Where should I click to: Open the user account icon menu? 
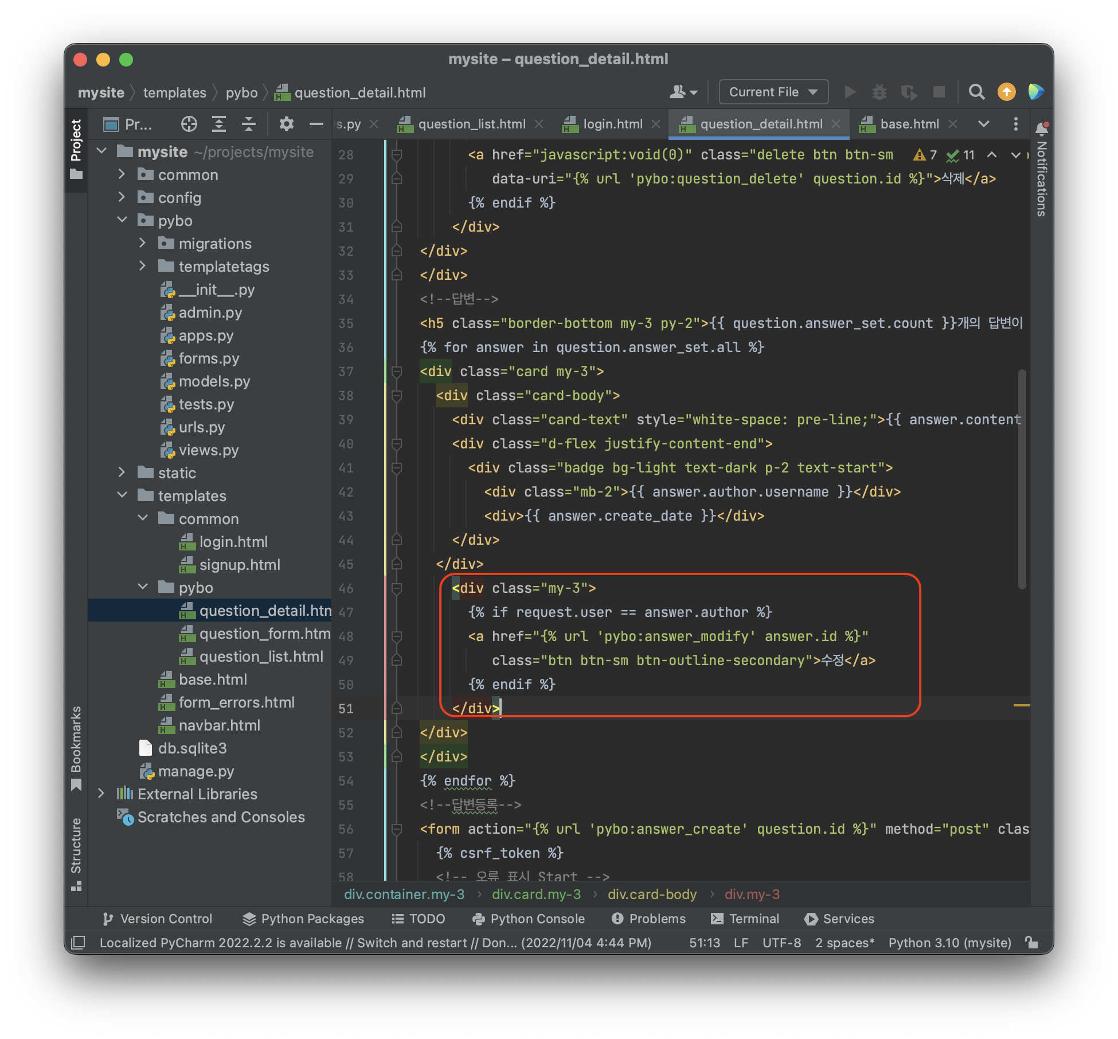[683, 92]
